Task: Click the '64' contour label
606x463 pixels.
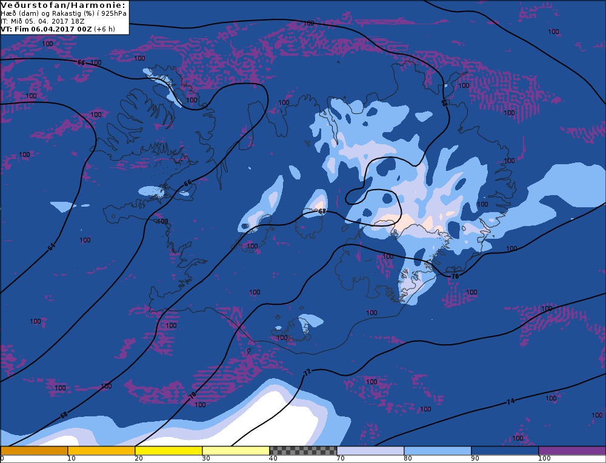Action: (x=52, y=247)
